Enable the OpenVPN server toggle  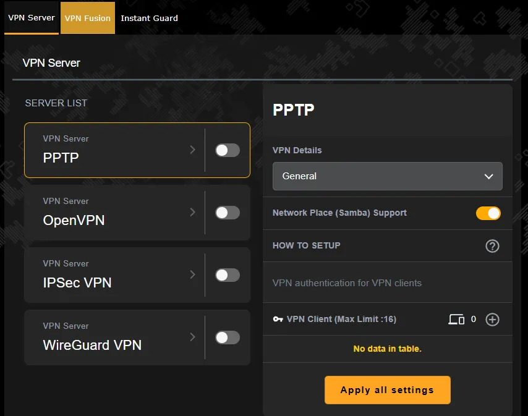click(x=227, y=212)
